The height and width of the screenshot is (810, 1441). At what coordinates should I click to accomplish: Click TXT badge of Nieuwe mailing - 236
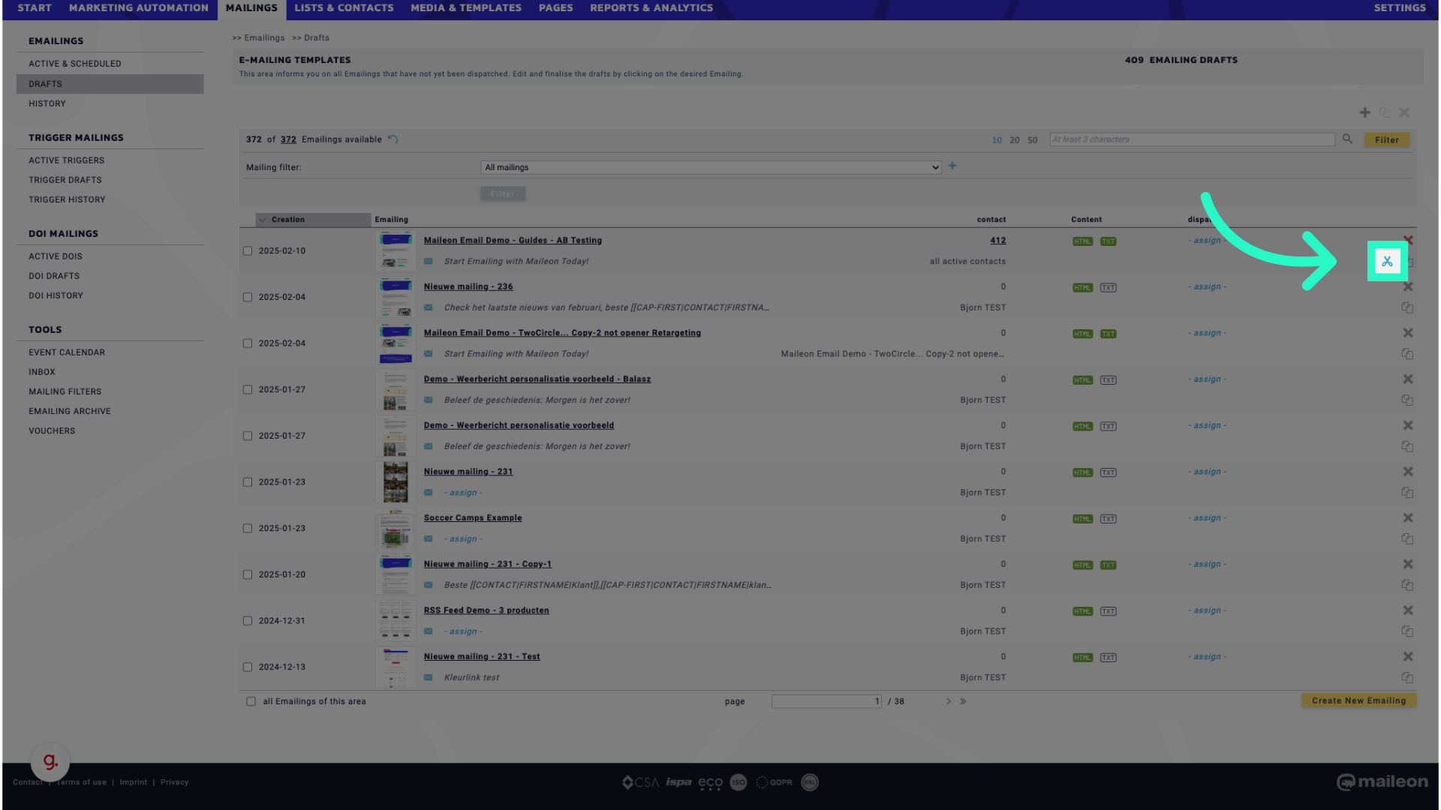[x=1109, y=287]
